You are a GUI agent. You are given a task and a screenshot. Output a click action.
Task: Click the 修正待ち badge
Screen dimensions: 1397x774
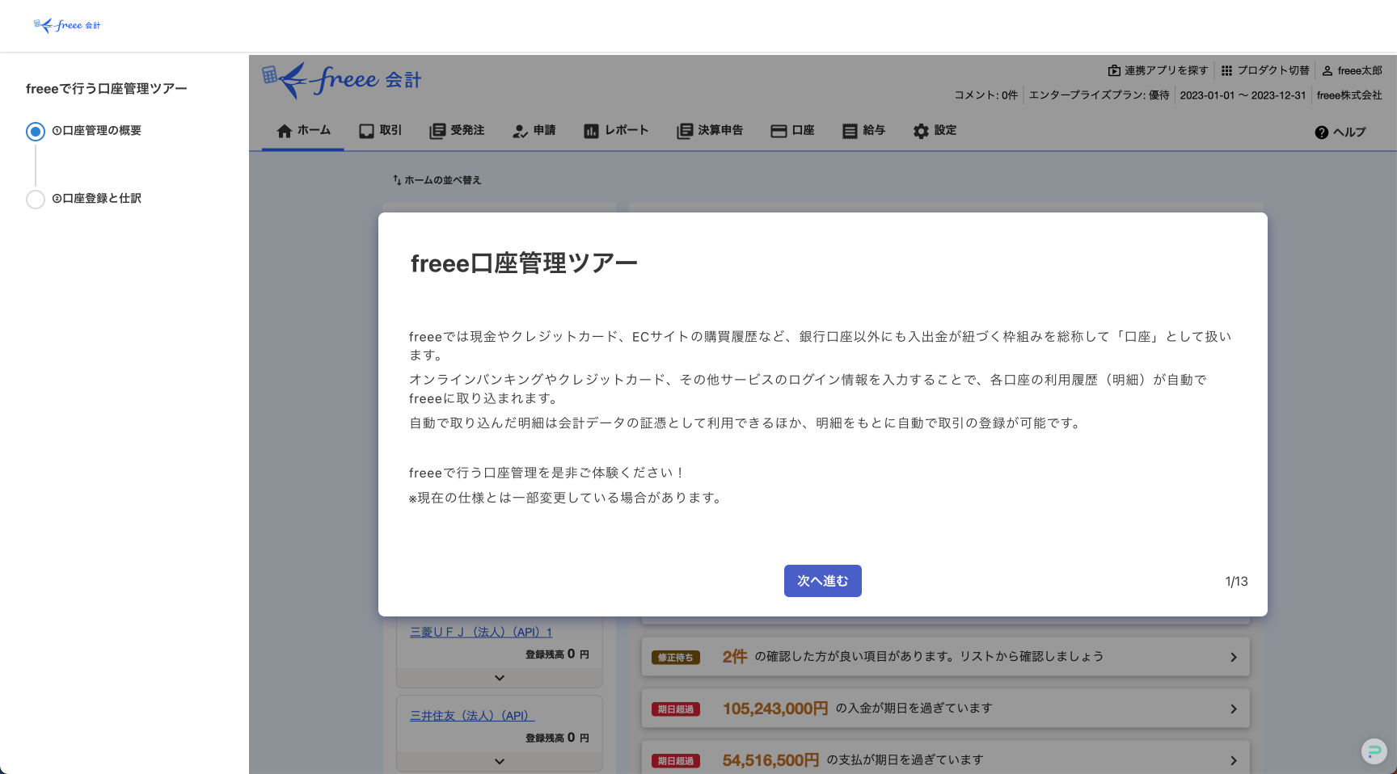(676, 658)
